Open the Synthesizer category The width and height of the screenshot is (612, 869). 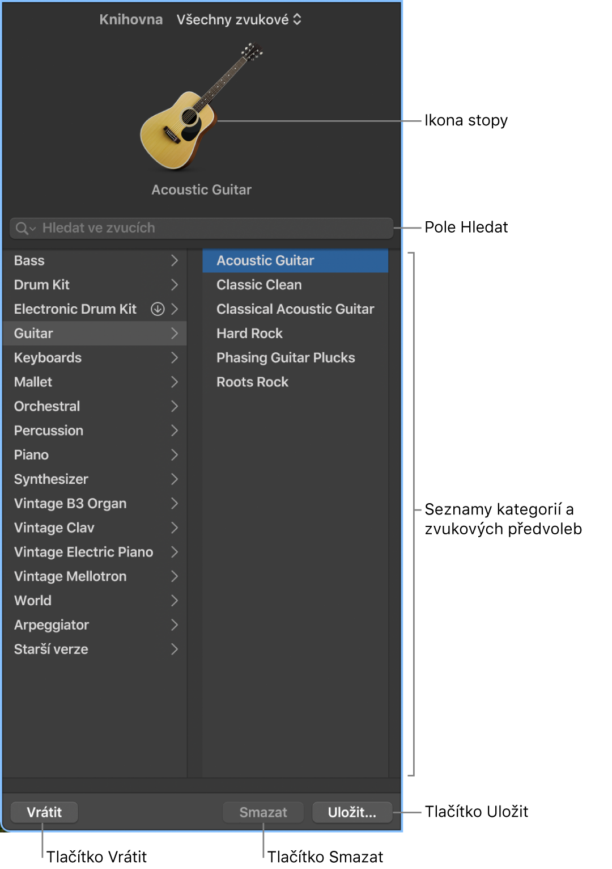click(51, 479)
